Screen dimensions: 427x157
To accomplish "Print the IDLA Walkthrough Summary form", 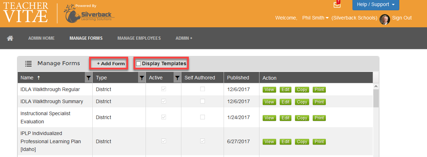I will coord(319,102).
